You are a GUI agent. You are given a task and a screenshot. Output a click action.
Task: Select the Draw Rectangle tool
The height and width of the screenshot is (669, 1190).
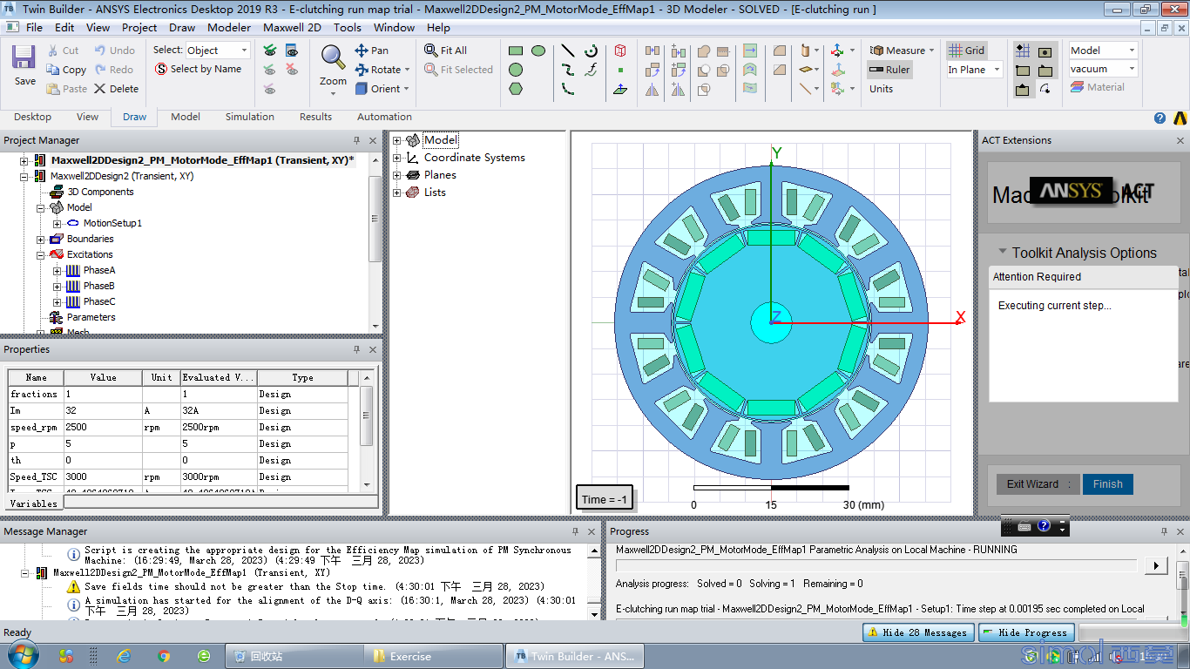[516, 51]
